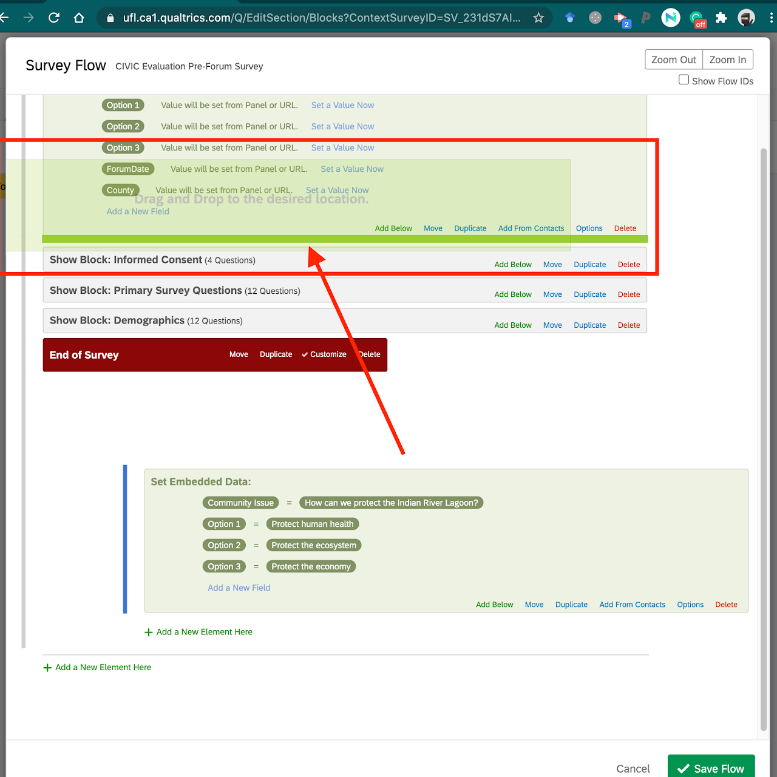The width and height of the screenshot is (777, 777).
Task: Click Set a Value Now for Option 1
Action: [x=342, y=105]
